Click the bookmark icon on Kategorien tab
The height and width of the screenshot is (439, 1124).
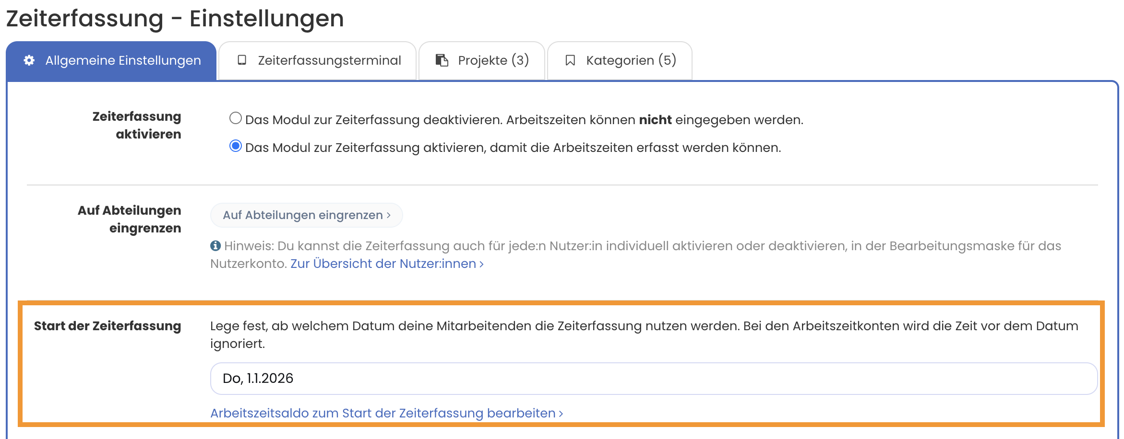570,60
